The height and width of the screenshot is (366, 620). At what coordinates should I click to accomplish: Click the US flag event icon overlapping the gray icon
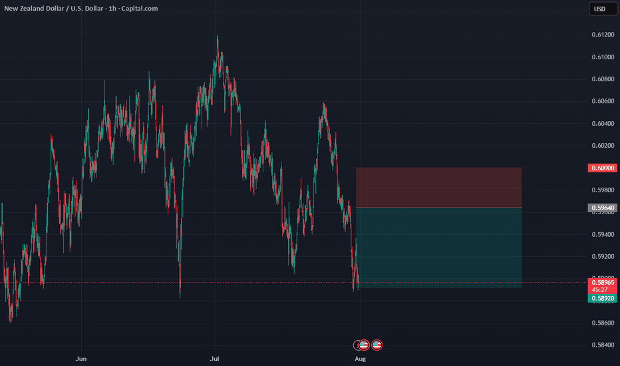364,345
